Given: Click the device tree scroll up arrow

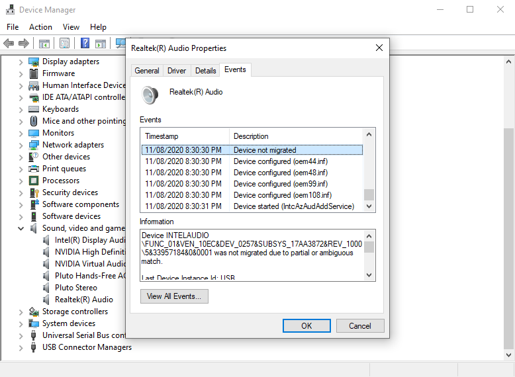Looking at the screenshot, I should [509, 62].
